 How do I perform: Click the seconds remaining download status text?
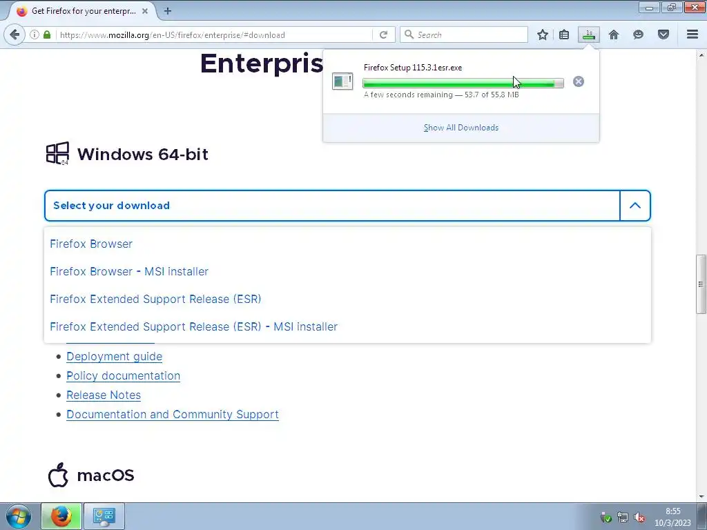coord(441,95)
